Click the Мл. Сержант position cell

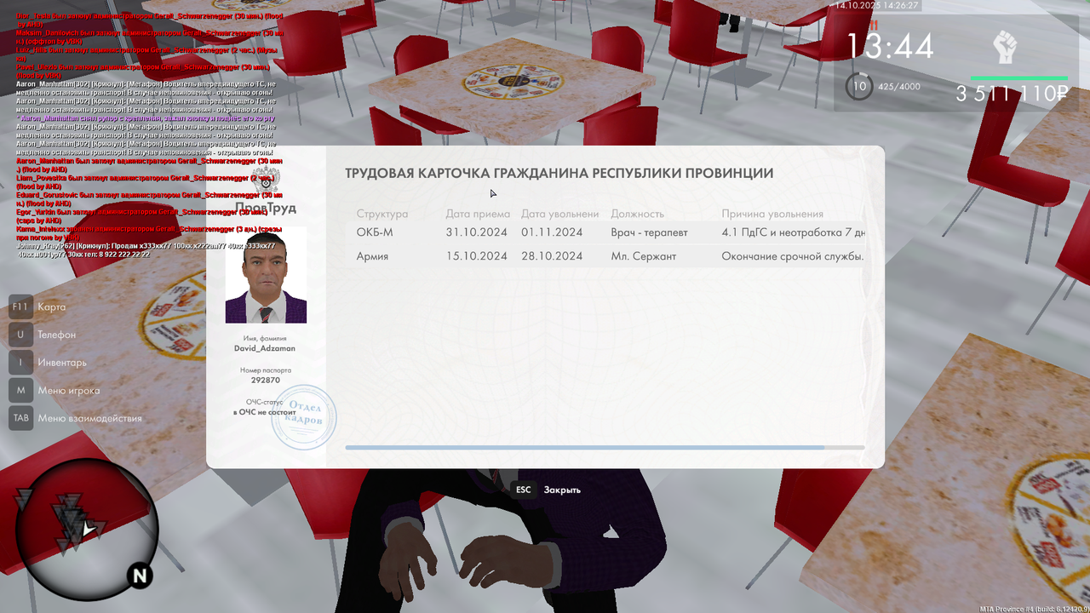644,256
